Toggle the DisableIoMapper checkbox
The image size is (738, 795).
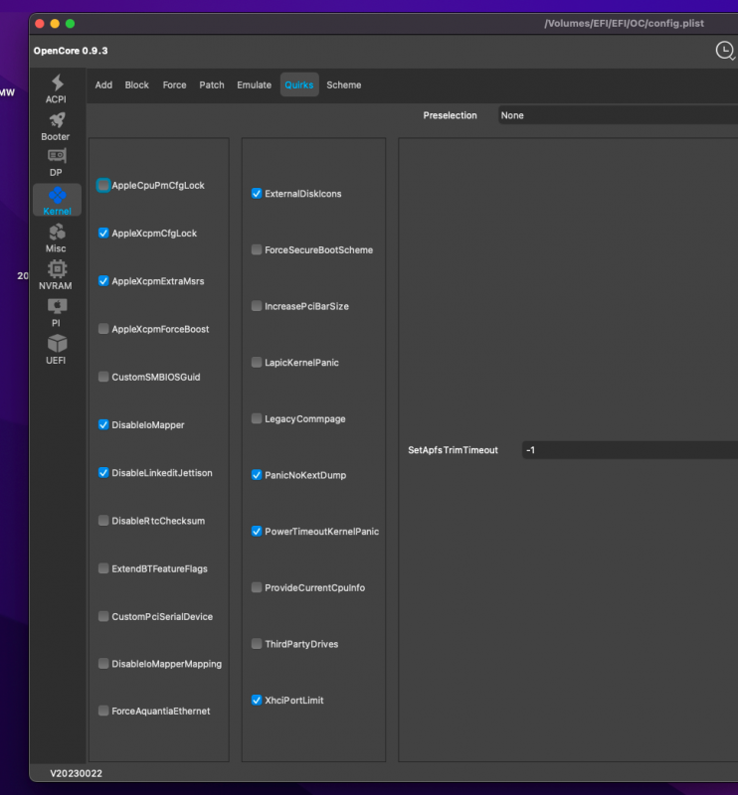[x=103, y=425]
